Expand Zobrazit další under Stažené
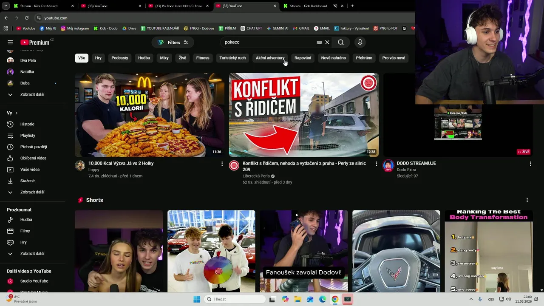The width and height of the screenshot is (544, 306). [x=32, y=192]
